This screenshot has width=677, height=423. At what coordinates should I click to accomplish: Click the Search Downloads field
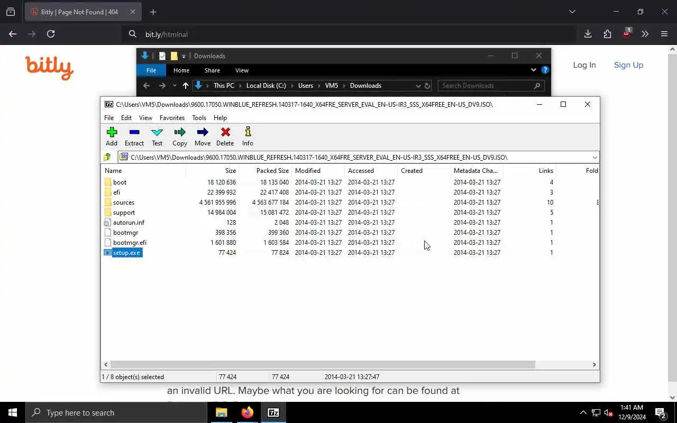click(491, 86)
